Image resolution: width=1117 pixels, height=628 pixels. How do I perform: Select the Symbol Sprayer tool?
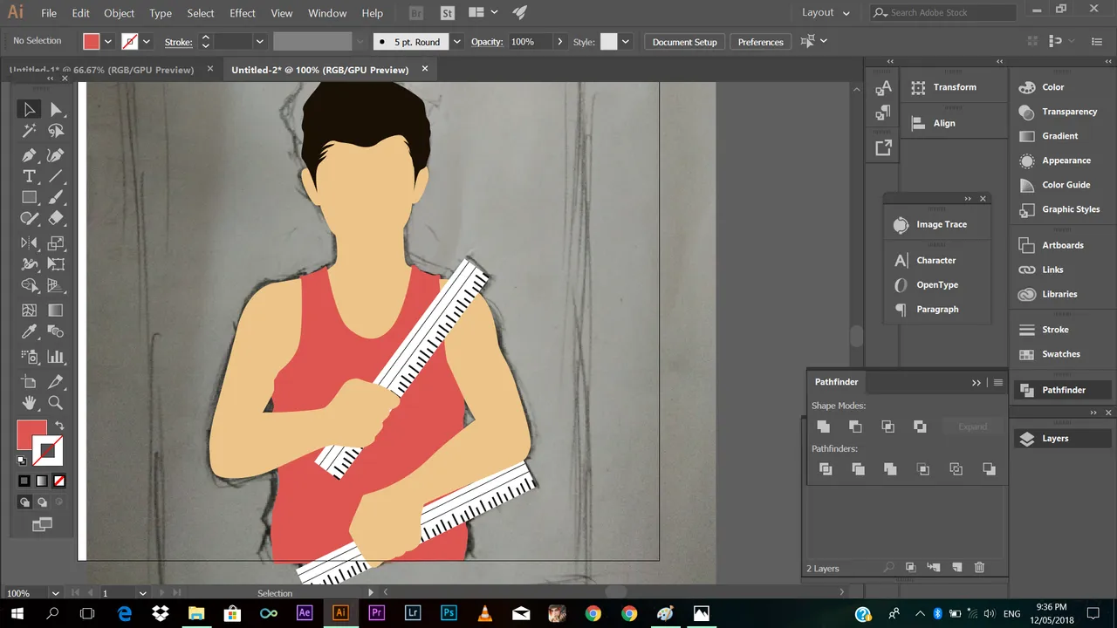(x=29, y=356)
